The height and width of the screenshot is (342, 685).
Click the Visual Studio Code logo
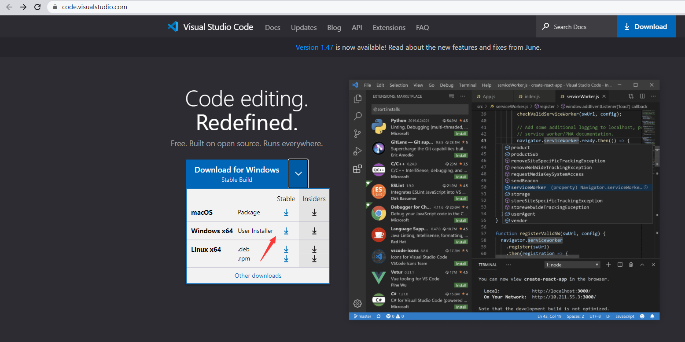210,27
